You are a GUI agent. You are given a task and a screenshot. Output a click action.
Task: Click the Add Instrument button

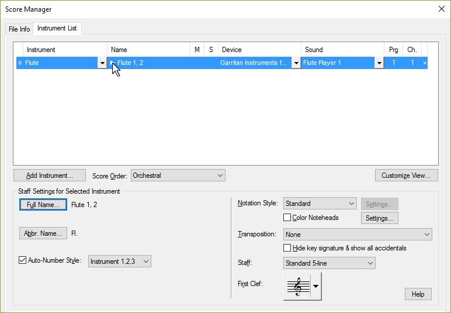coord(50,176)
